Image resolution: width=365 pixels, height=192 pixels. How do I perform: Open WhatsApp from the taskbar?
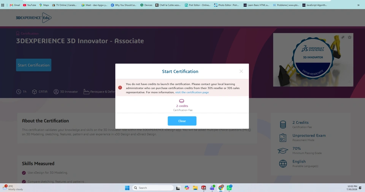(x=229, y=187)
